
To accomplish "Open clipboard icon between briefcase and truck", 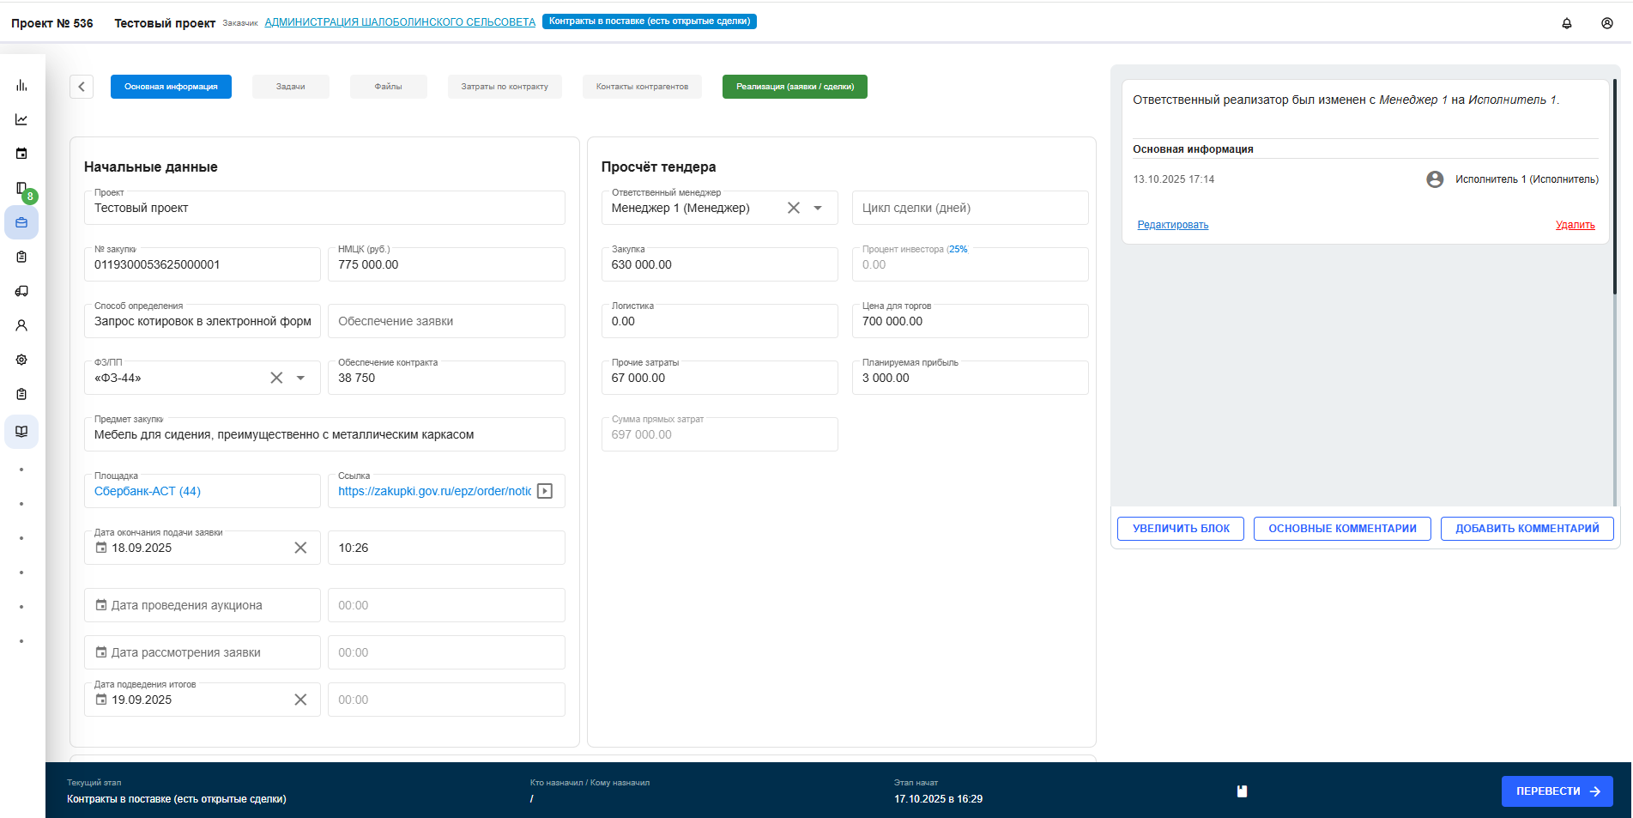I will click(x=21, y=257).
